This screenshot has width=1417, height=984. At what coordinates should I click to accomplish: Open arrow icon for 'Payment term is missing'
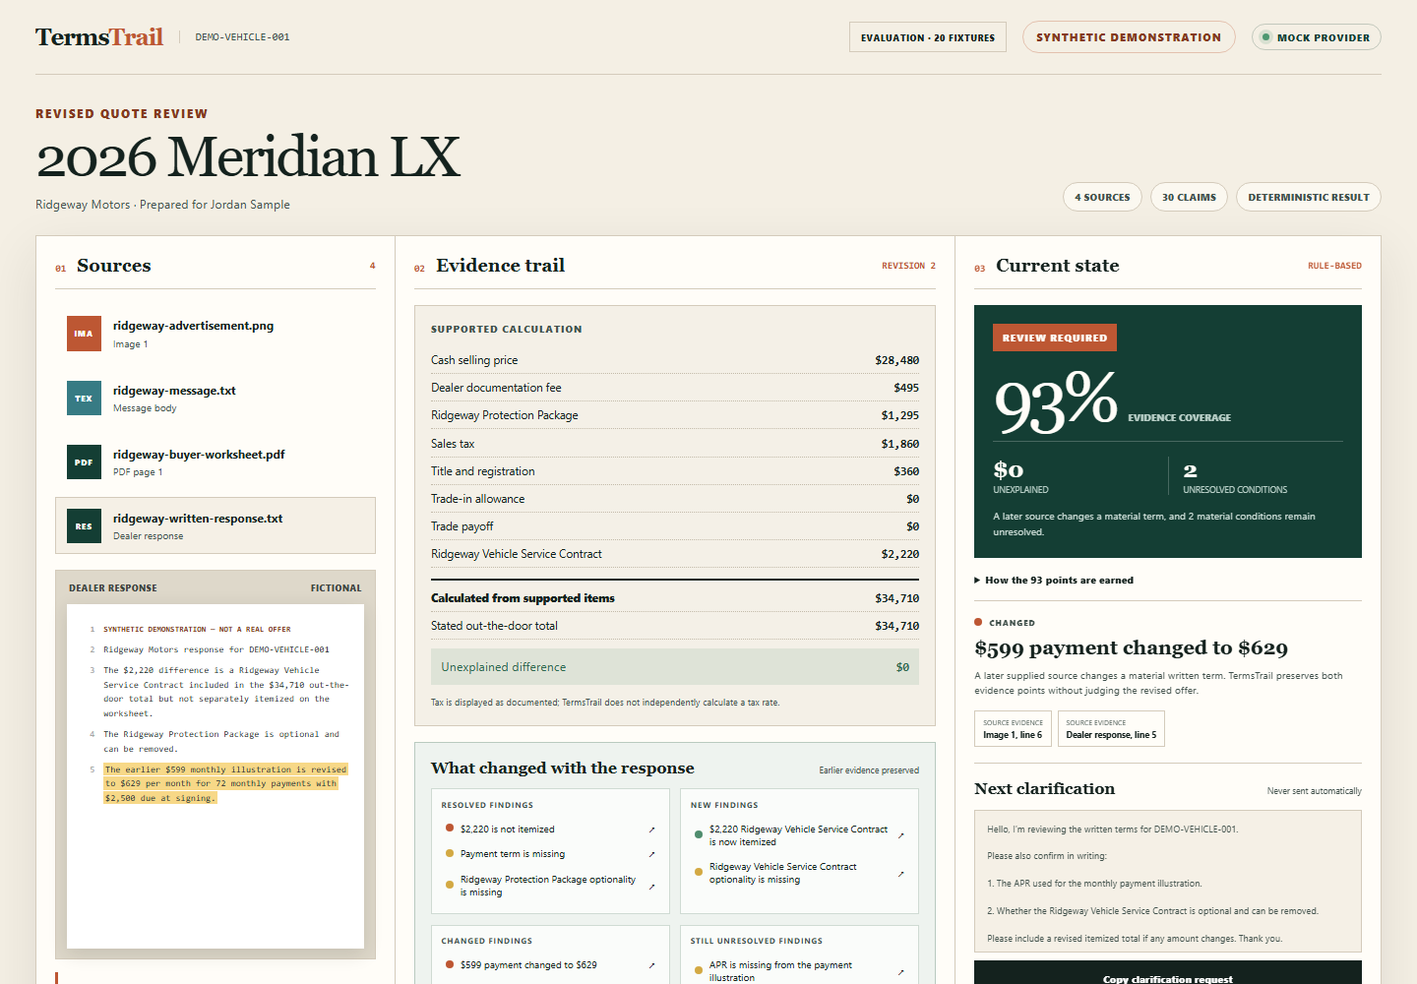(651, 854)
